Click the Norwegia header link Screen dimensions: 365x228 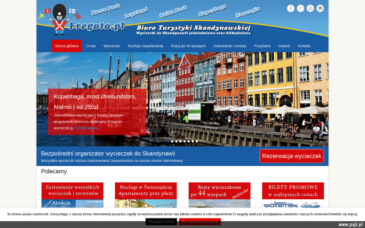(247, 12)
